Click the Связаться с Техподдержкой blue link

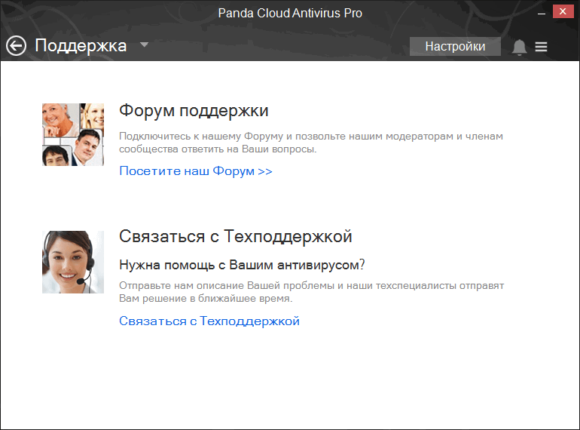pyautogui.click(x=209, y=321)
